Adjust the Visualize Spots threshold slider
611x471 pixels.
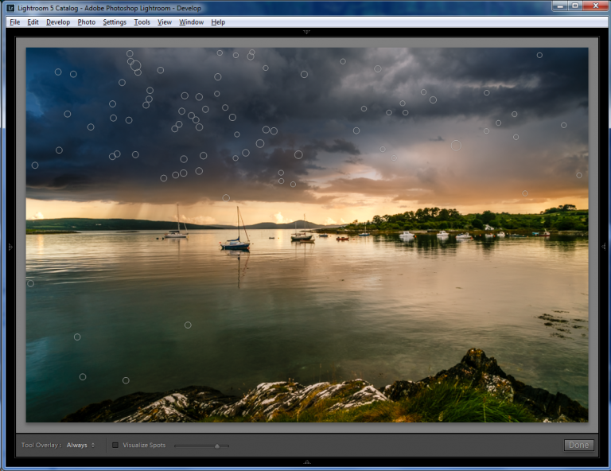click(217, 446)
